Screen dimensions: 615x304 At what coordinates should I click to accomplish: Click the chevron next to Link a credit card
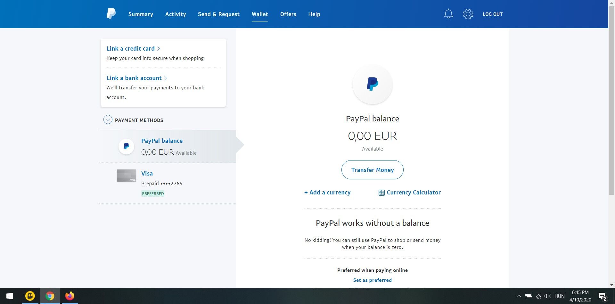tap(159, 49)
